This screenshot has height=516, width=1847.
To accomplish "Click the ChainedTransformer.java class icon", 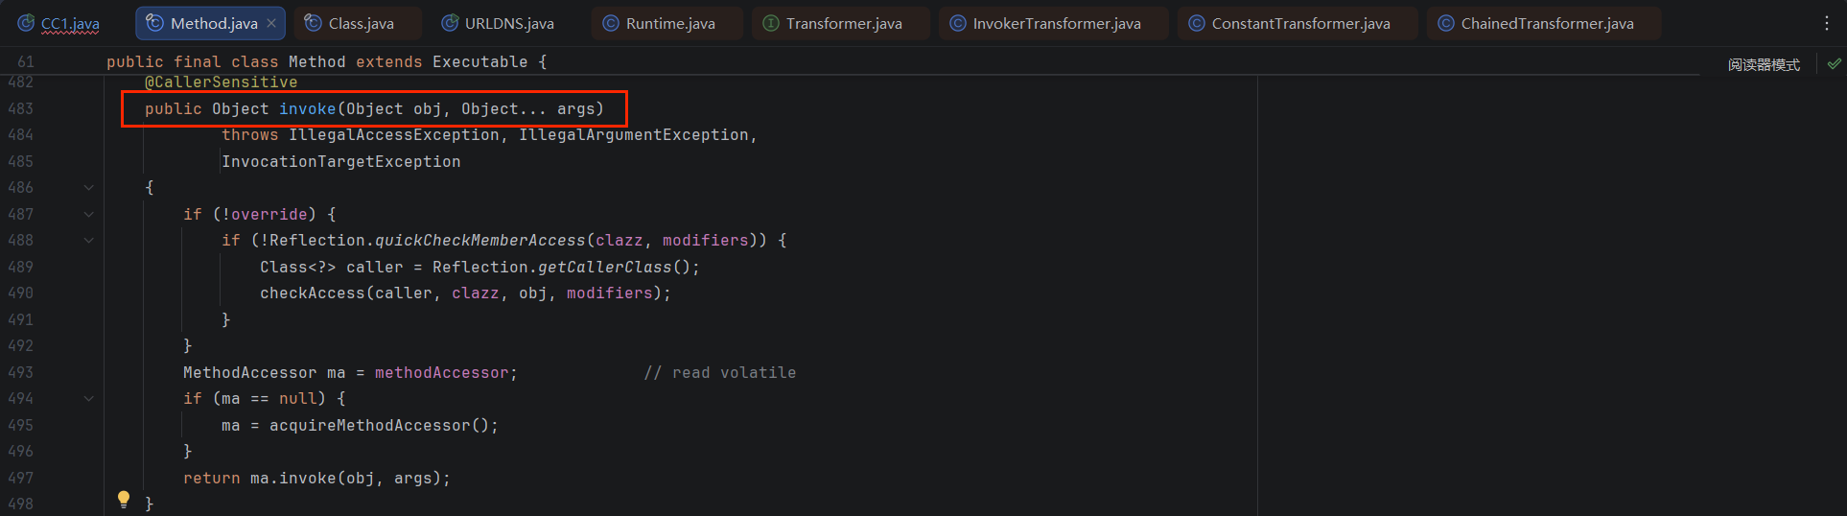I will tap(1445, 23).
